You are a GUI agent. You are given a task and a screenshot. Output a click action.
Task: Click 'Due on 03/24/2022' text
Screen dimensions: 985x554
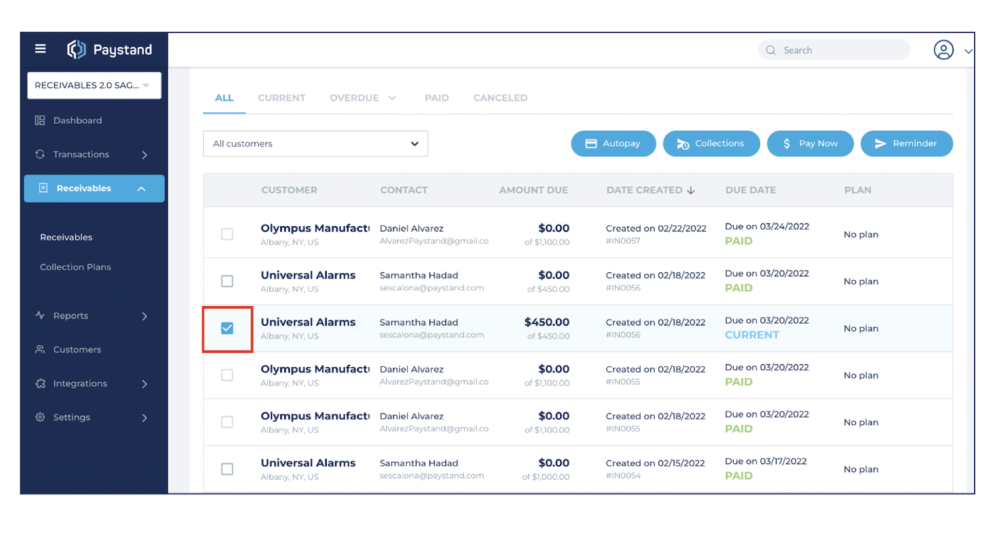[x=767, y=227]
